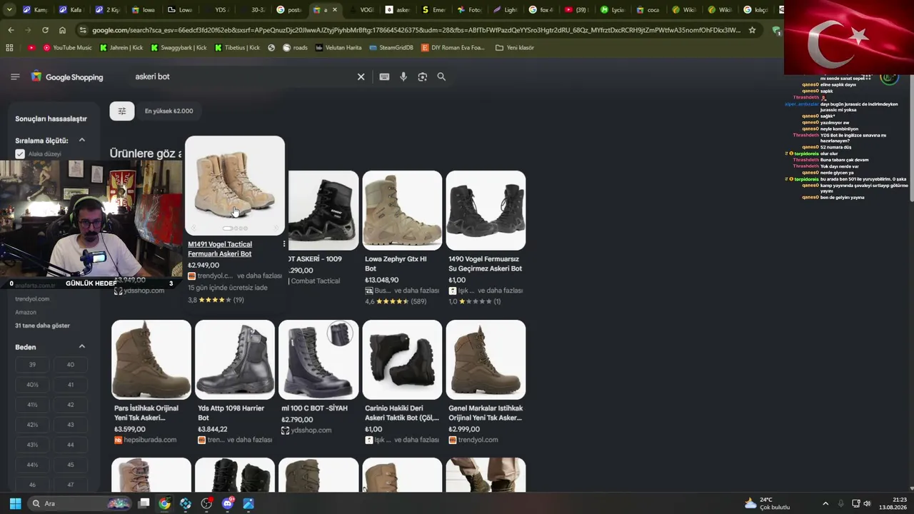Close the active Google Shopping tab

[335, 10]
